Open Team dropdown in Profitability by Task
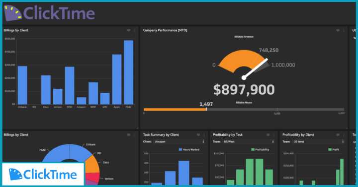Image resolution: width=358 pixels, height=187 pixels. pyautogui.click(x=249, y=142)
